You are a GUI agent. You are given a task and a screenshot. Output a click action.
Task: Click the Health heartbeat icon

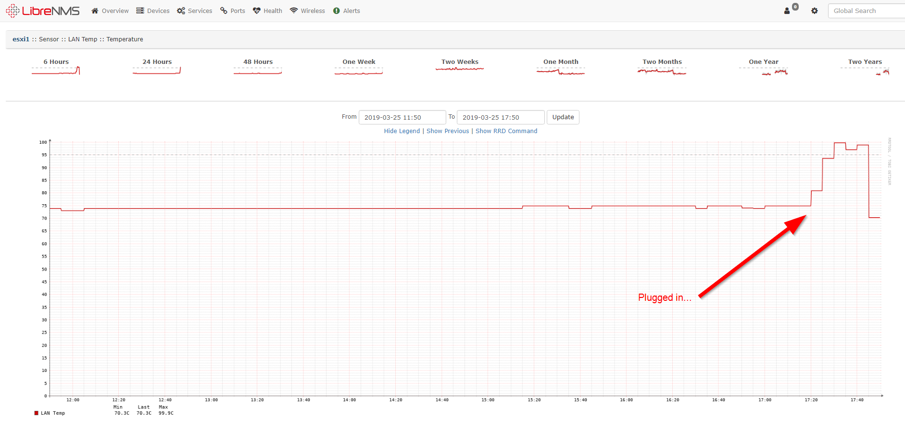coord(257,11)
